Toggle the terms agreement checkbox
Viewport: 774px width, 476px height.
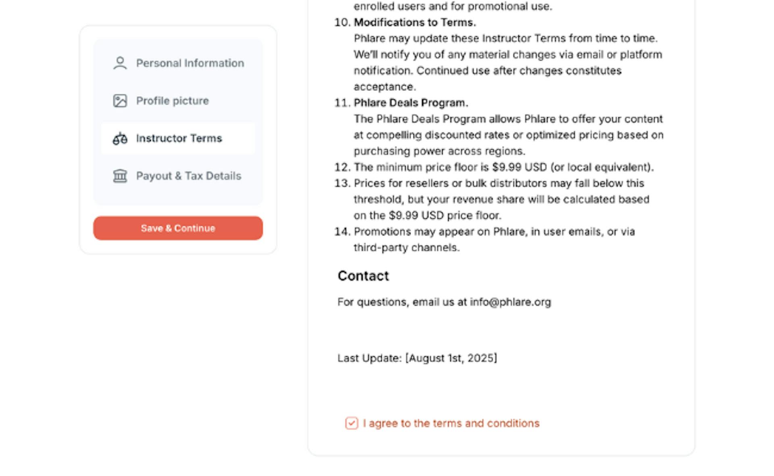[351, 423]
